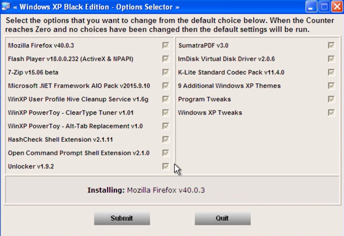Uncheck 9 Additional Windows XP Themes checkbox
Image resolution: width=344 pixels, height=236 pixels.
click(331, 86)
